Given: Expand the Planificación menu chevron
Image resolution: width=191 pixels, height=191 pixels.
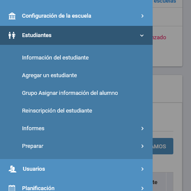Looking at the screenshot, I should [142, 188].
